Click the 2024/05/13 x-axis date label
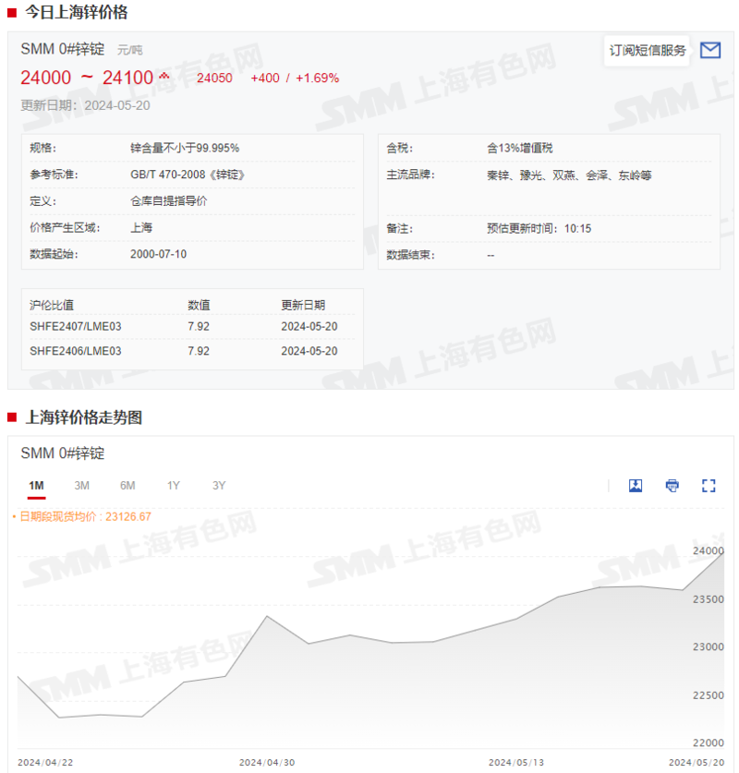 click(516, 763)
